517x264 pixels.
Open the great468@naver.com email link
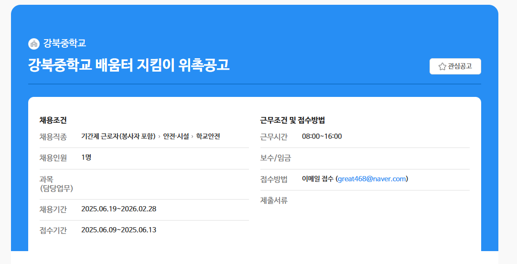coord(372,179)
